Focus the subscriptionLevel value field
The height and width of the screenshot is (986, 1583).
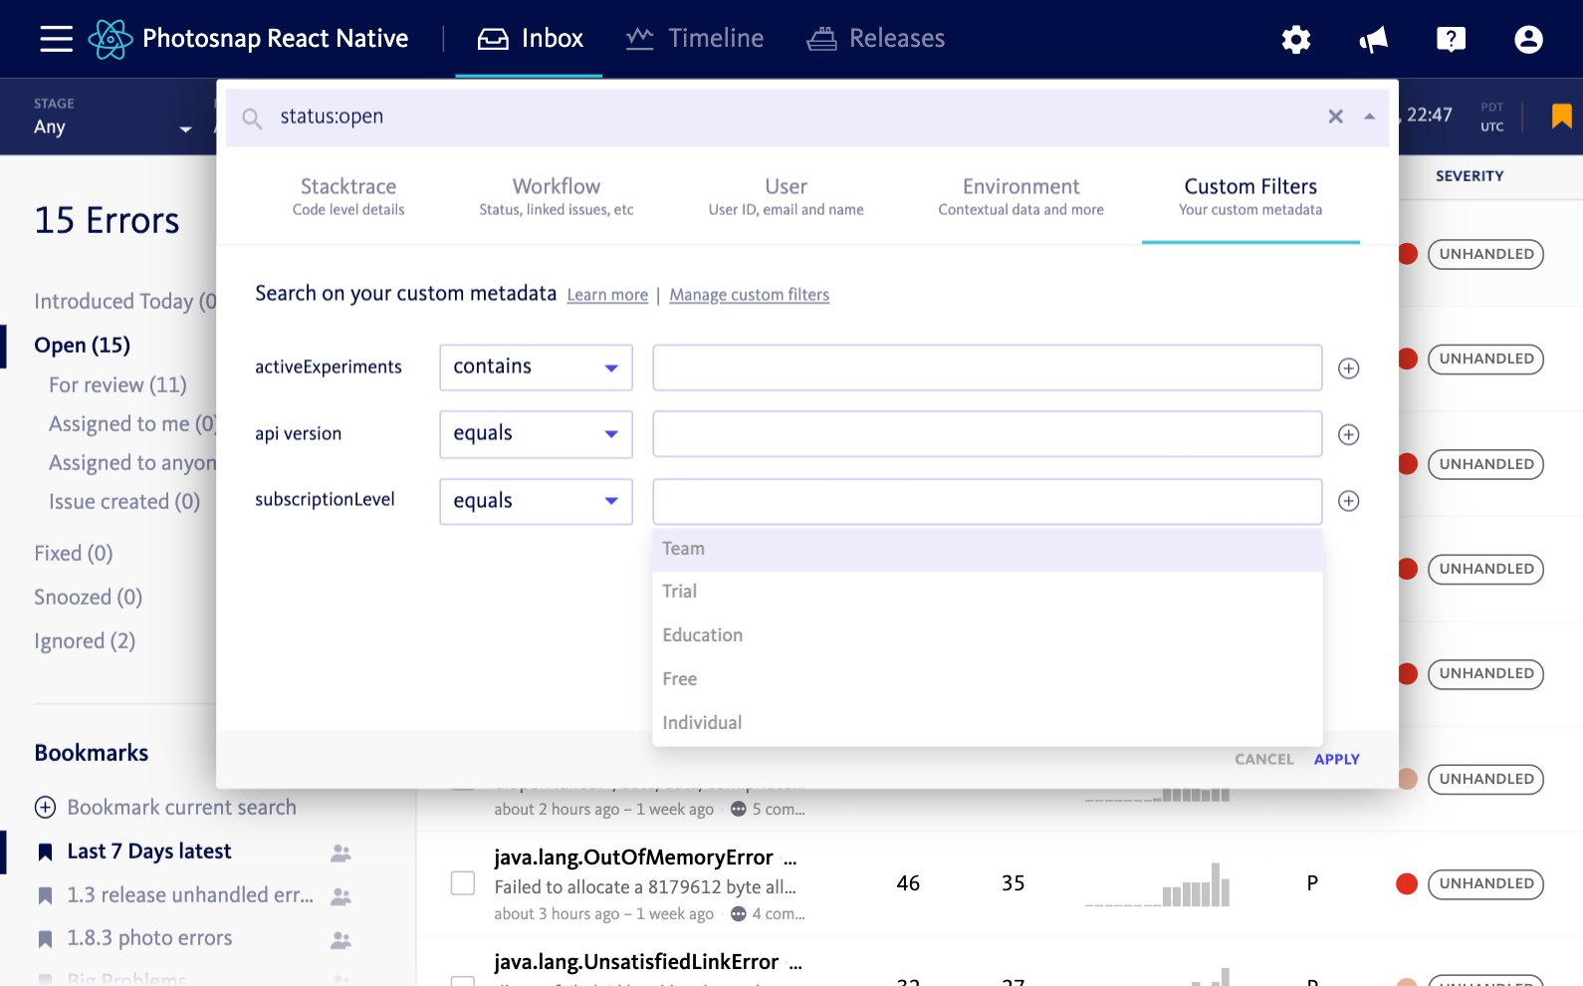tap(987, 501)
